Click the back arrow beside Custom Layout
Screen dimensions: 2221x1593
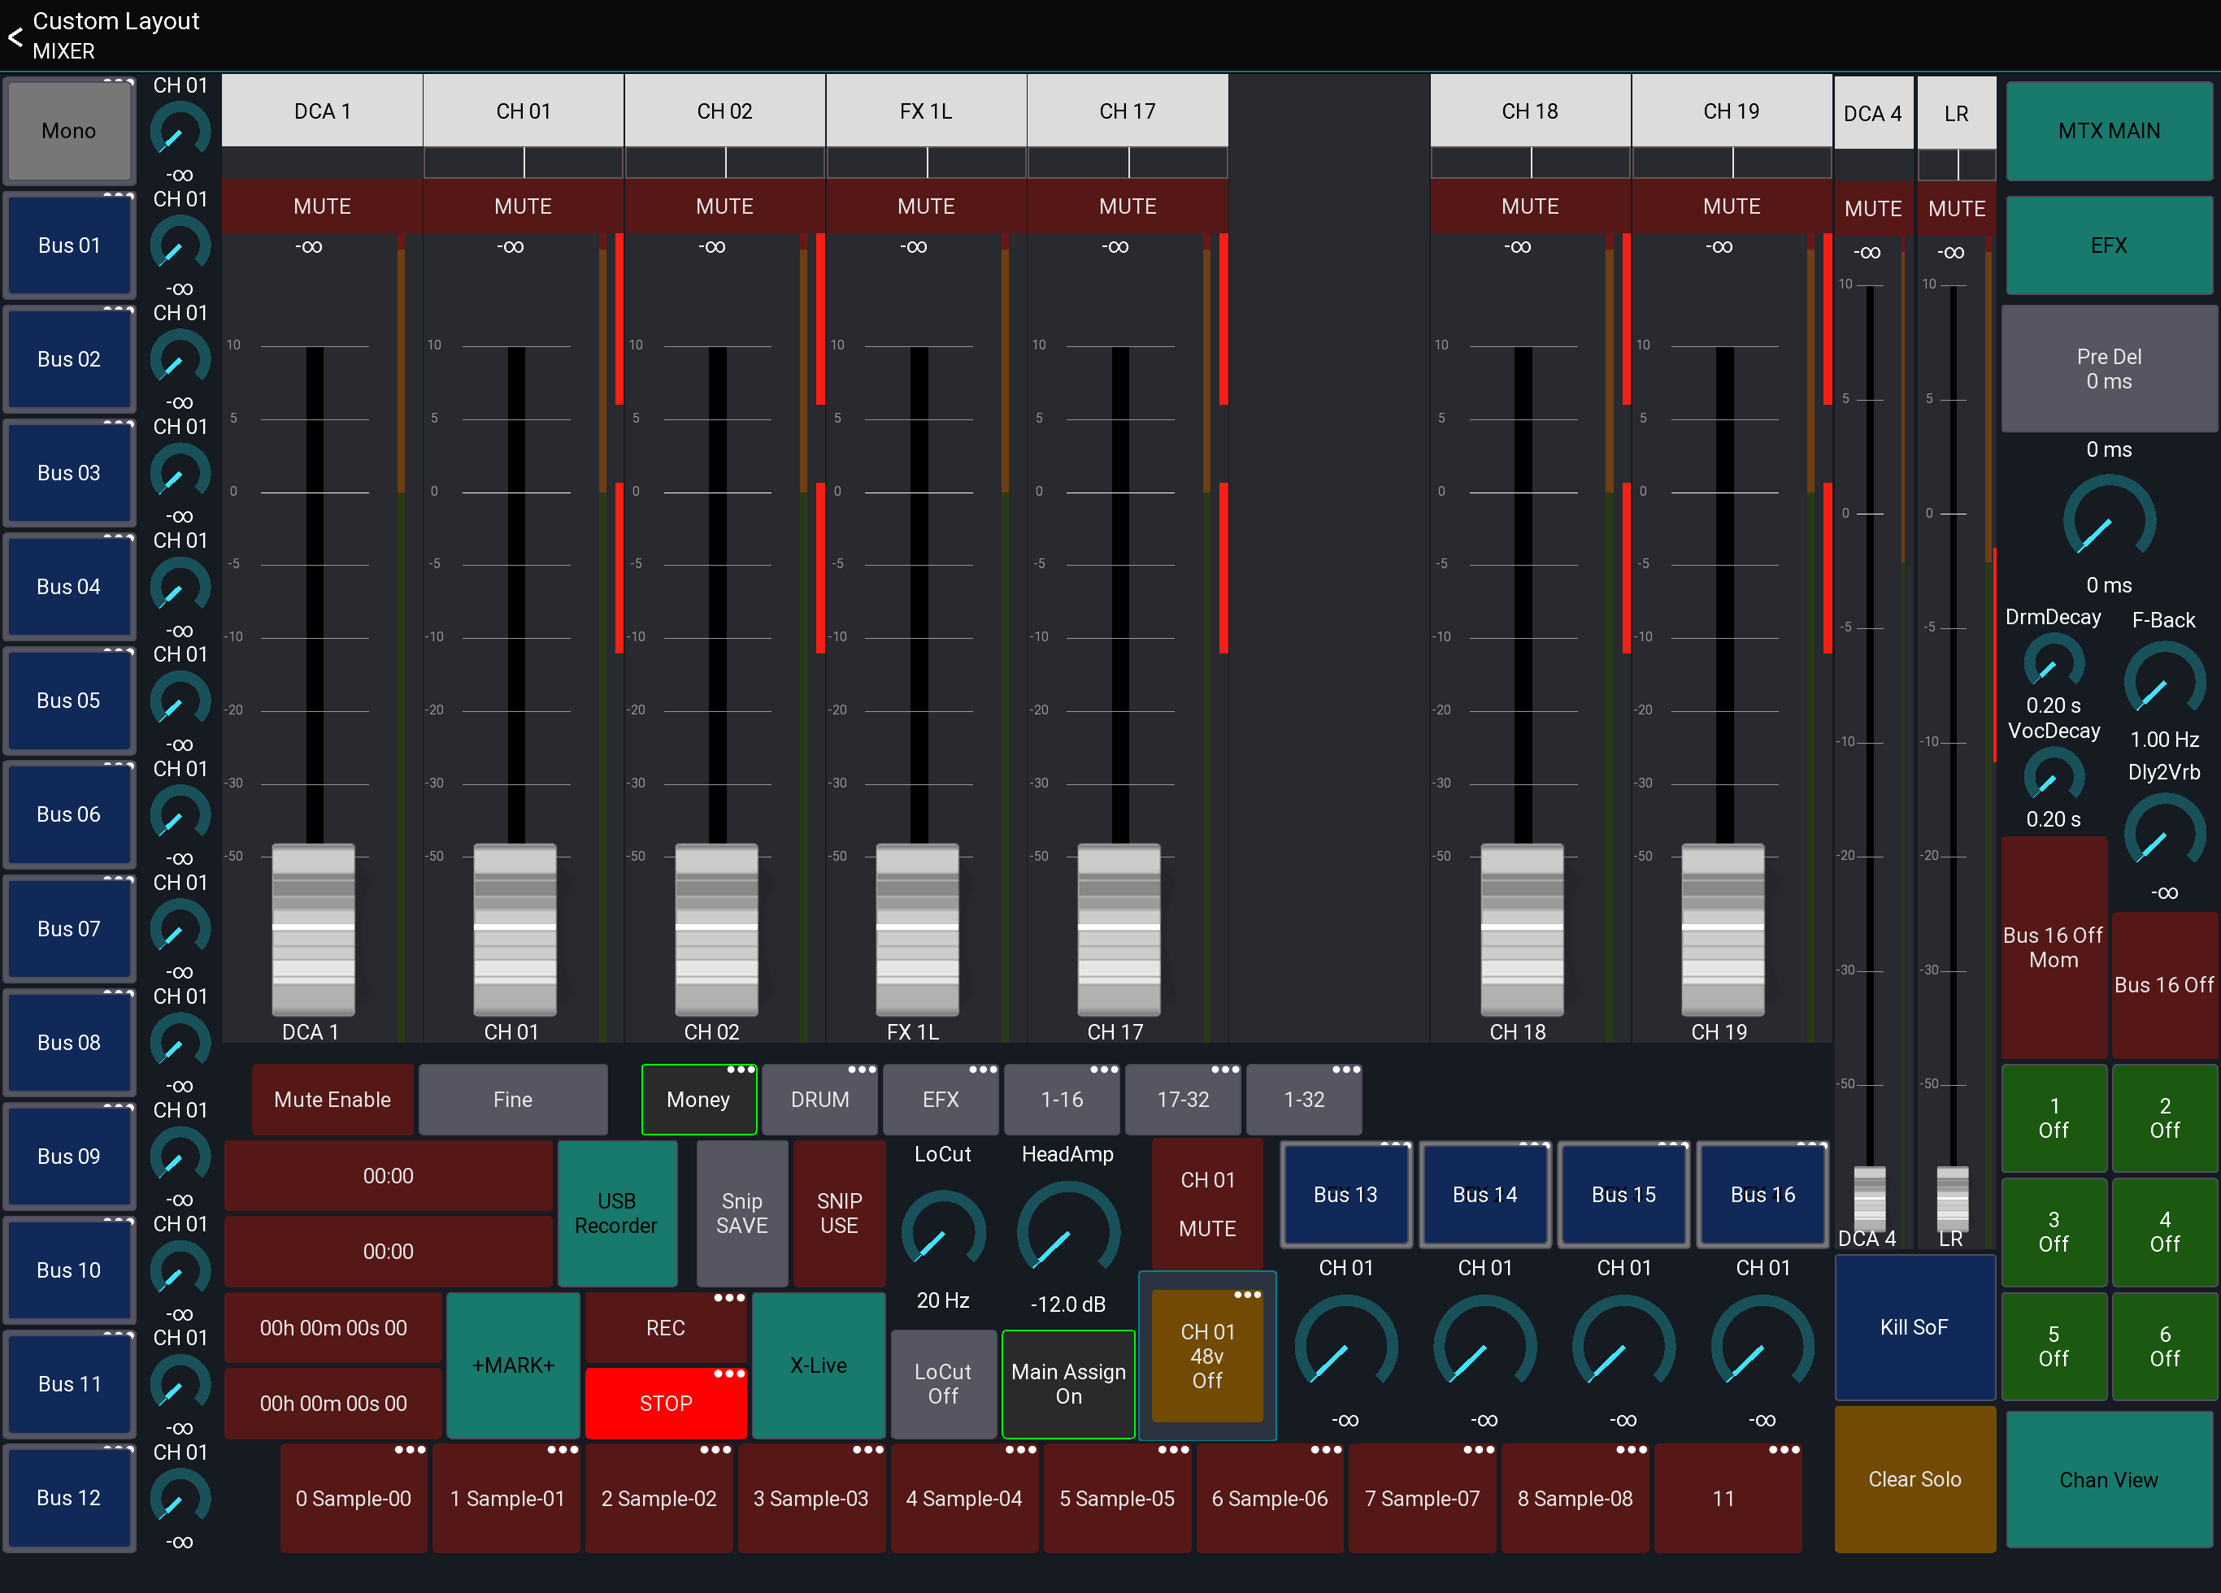pos(15,37)
